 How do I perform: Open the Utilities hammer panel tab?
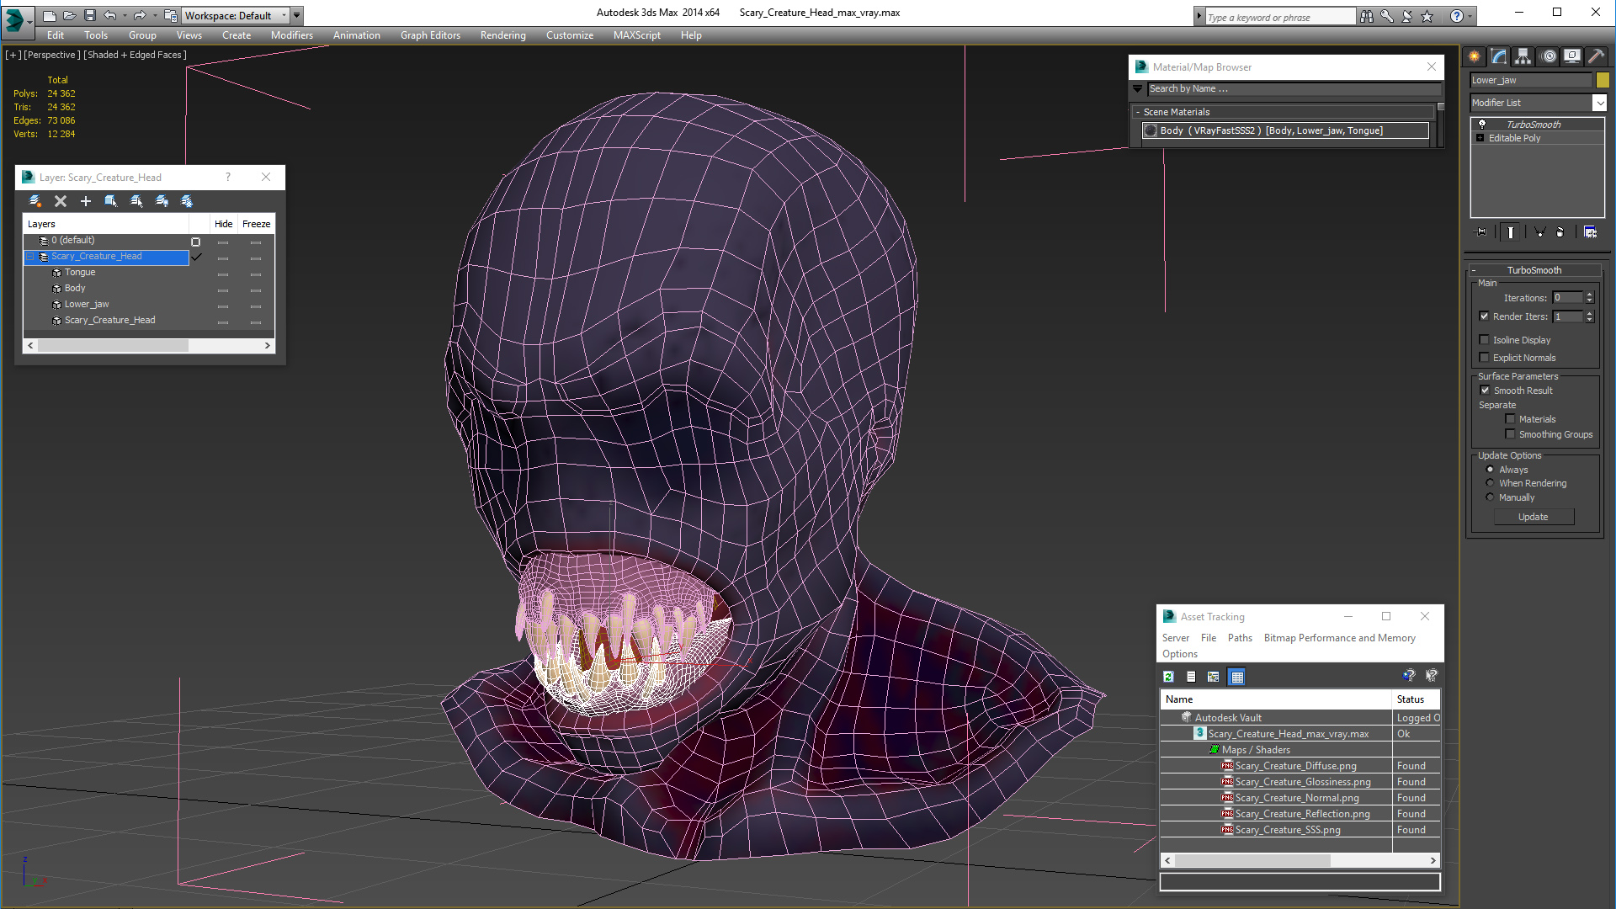[x=1597, y=56]
